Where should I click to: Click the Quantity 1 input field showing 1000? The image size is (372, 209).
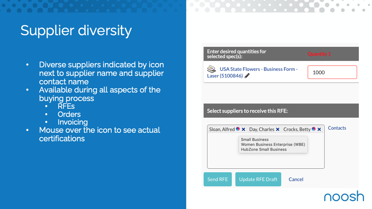click(332, 72)
